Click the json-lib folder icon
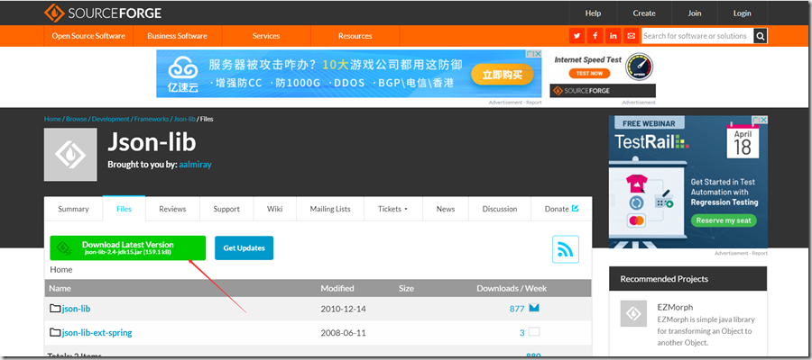 tap(55, 309)
